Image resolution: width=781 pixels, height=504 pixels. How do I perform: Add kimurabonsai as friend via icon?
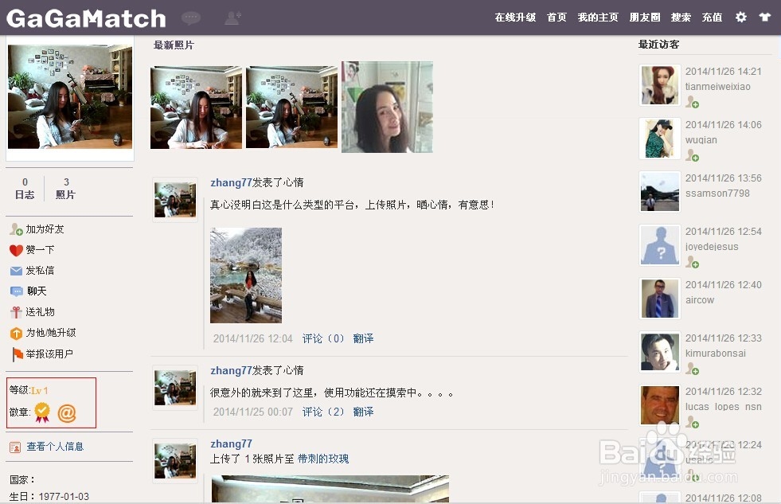click(x=693, y=369)
